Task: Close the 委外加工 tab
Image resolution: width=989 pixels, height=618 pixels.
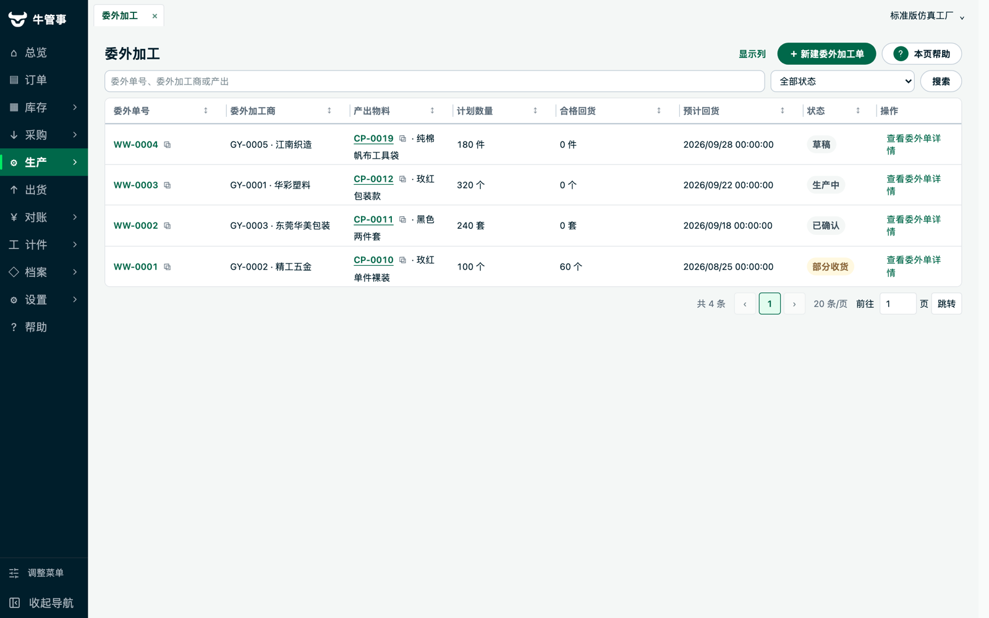Action: [155, 16]
